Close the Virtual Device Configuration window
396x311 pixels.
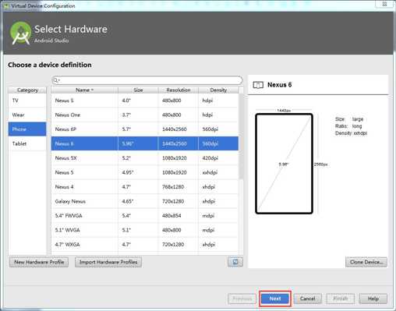coord(384,4)
